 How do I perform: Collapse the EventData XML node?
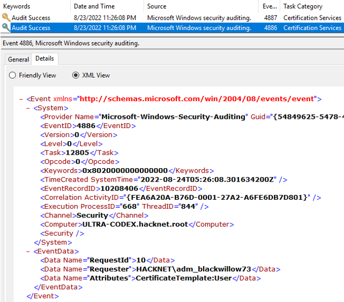[x=28, y=251]
